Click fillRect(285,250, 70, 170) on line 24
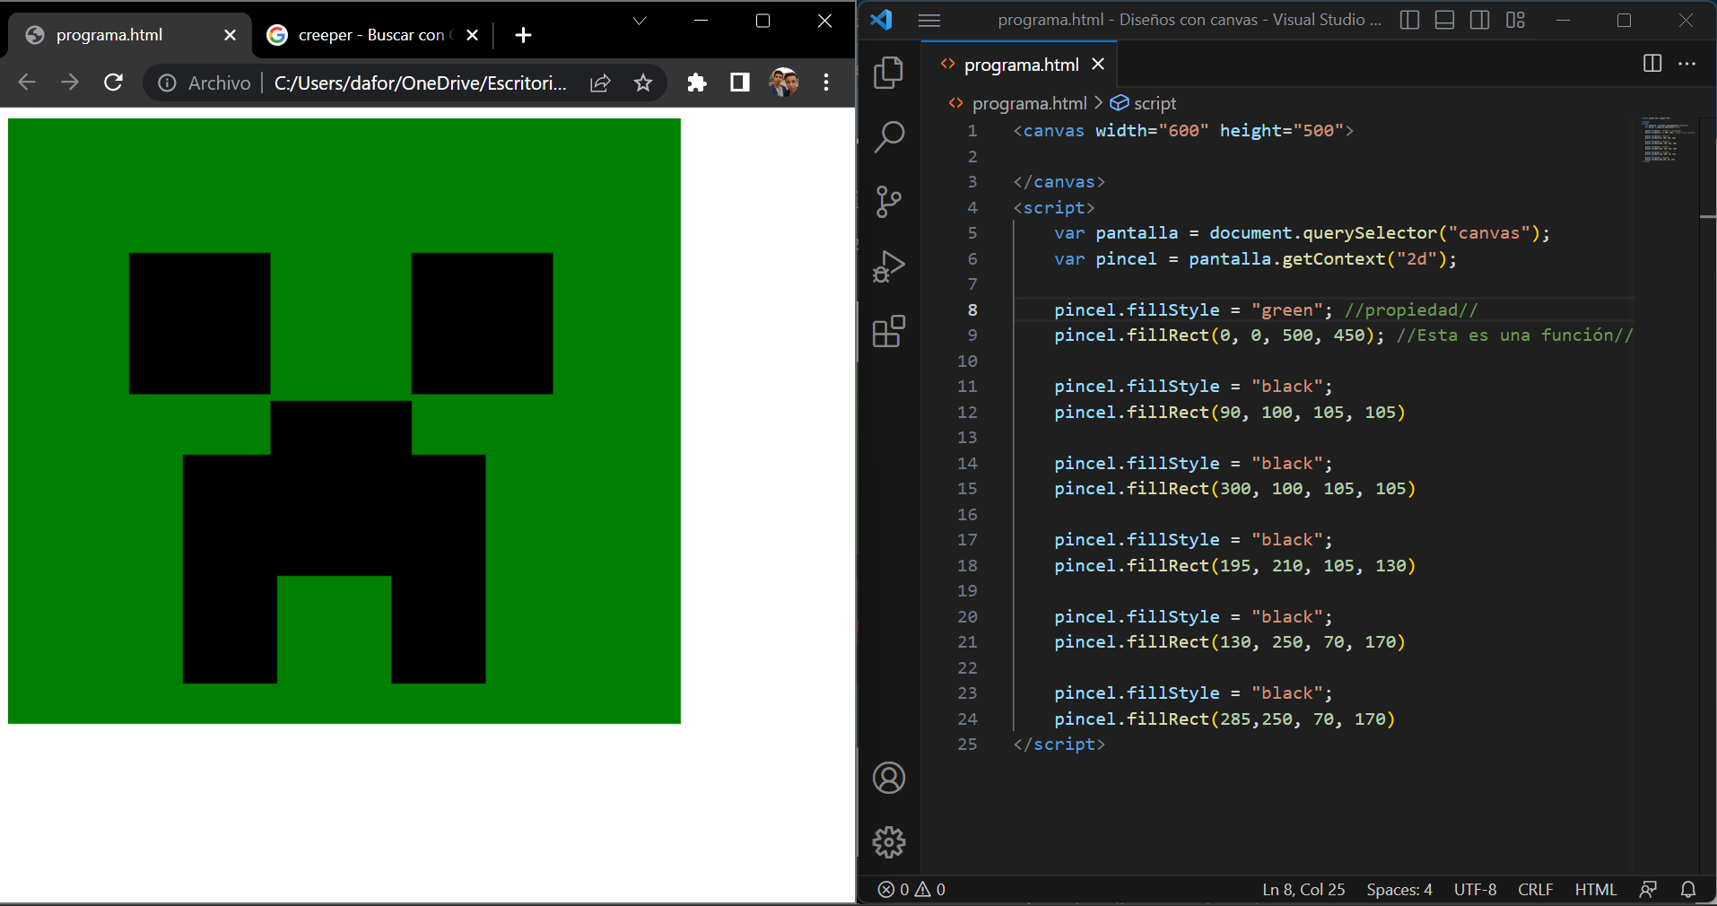 pyautogui.click(x=1260, y=719)
